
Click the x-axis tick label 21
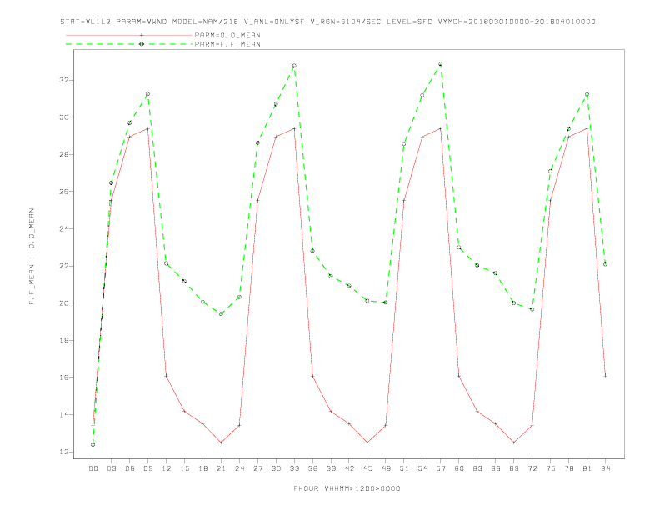point(221,468)
